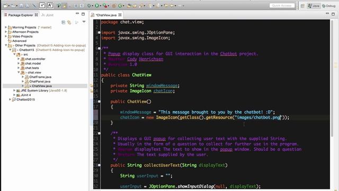The width and height of the screenshot is (339, 191).
Task: Expand chat.model package
Action: point(19,63)
